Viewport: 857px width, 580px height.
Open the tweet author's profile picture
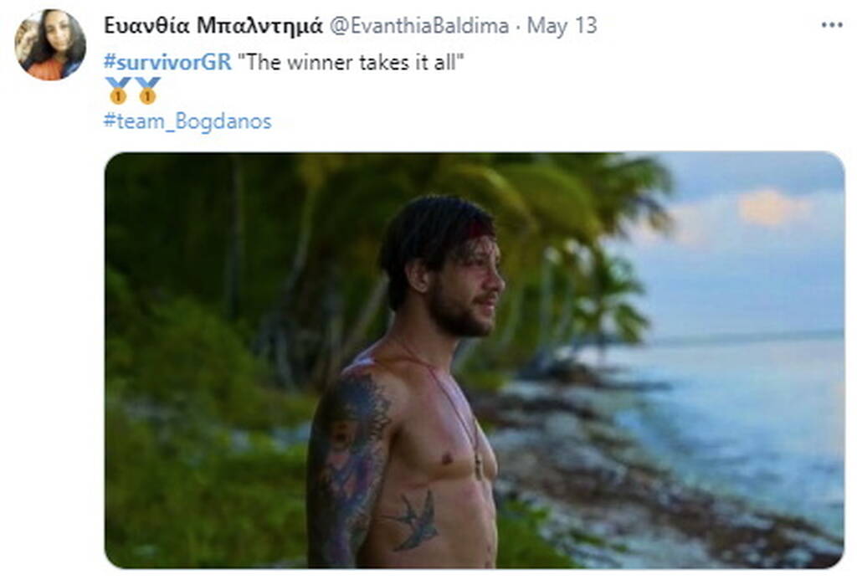49,44
